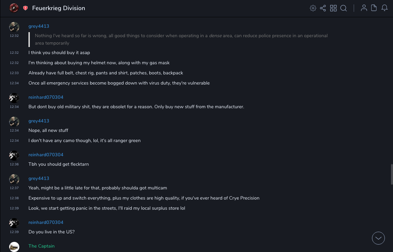Click The Captain username
393x252 pixels.
click(x=41, y=246)
